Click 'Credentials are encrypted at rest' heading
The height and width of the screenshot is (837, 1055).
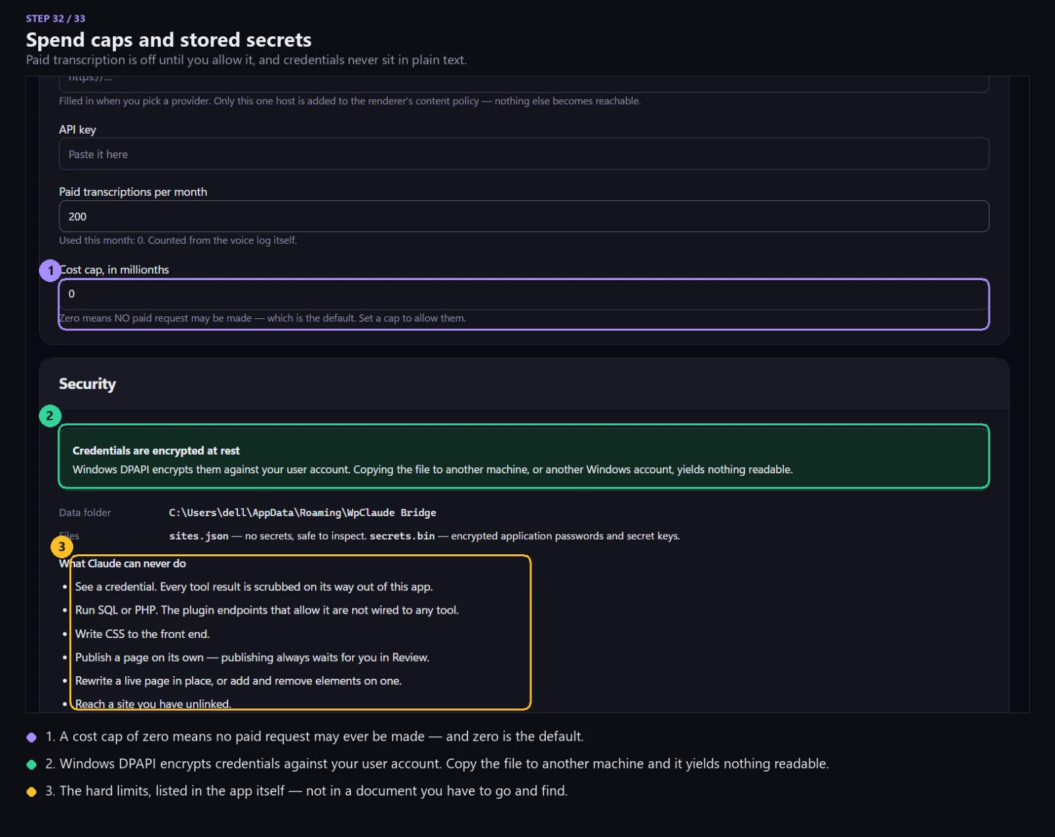(156, 451)
